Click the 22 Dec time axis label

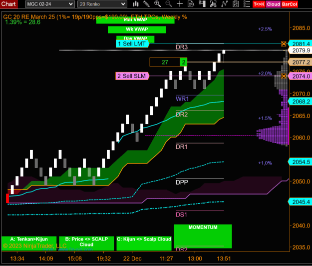(132, 258)
